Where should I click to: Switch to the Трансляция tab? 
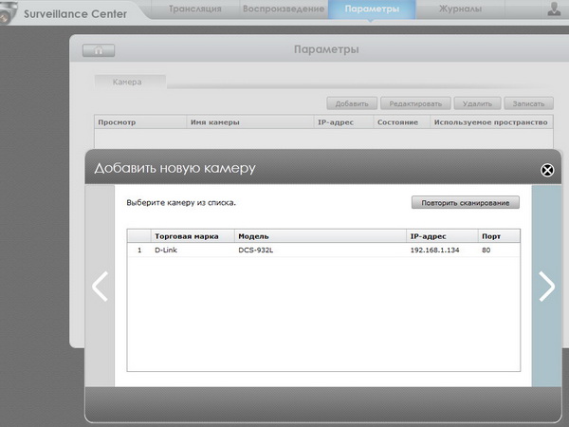click(195, 9)
